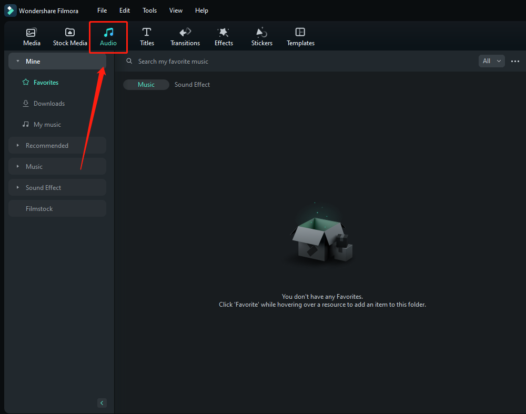Collapse the left sidebar panel
526x414 pixels.
[102, 403]
